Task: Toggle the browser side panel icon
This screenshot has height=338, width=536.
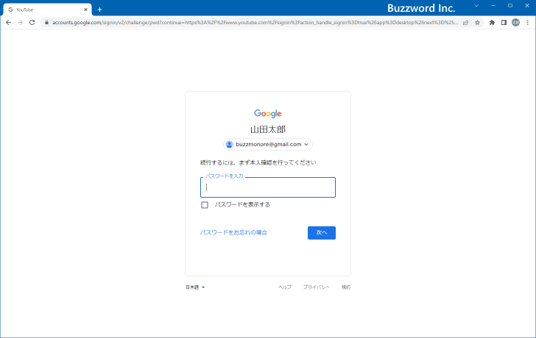Action: tap(504, 23)
